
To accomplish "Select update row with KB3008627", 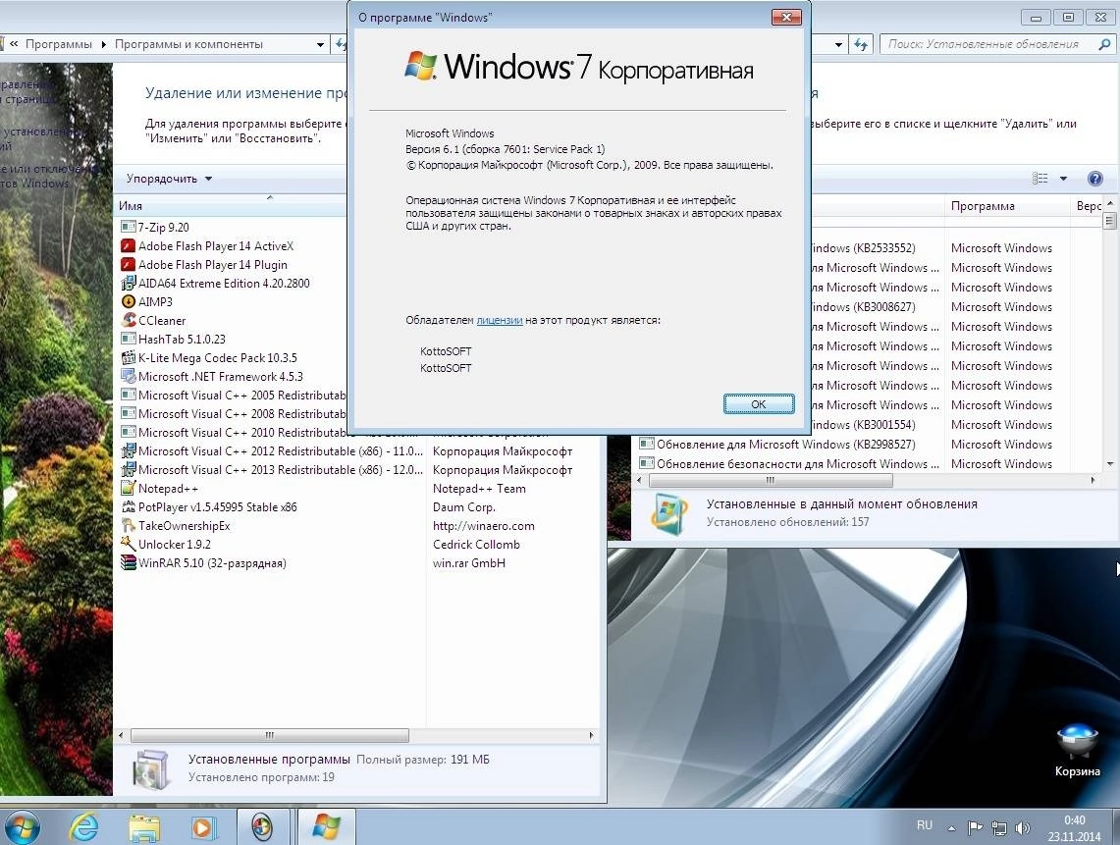I will 957,307.
